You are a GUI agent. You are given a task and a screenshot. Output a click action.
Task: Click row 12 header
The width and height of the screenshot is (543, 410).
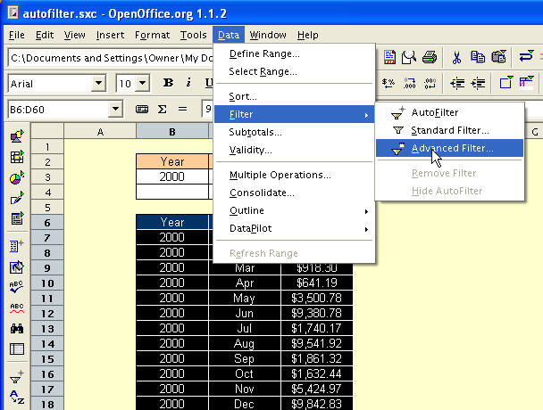(x=47, y=314)
